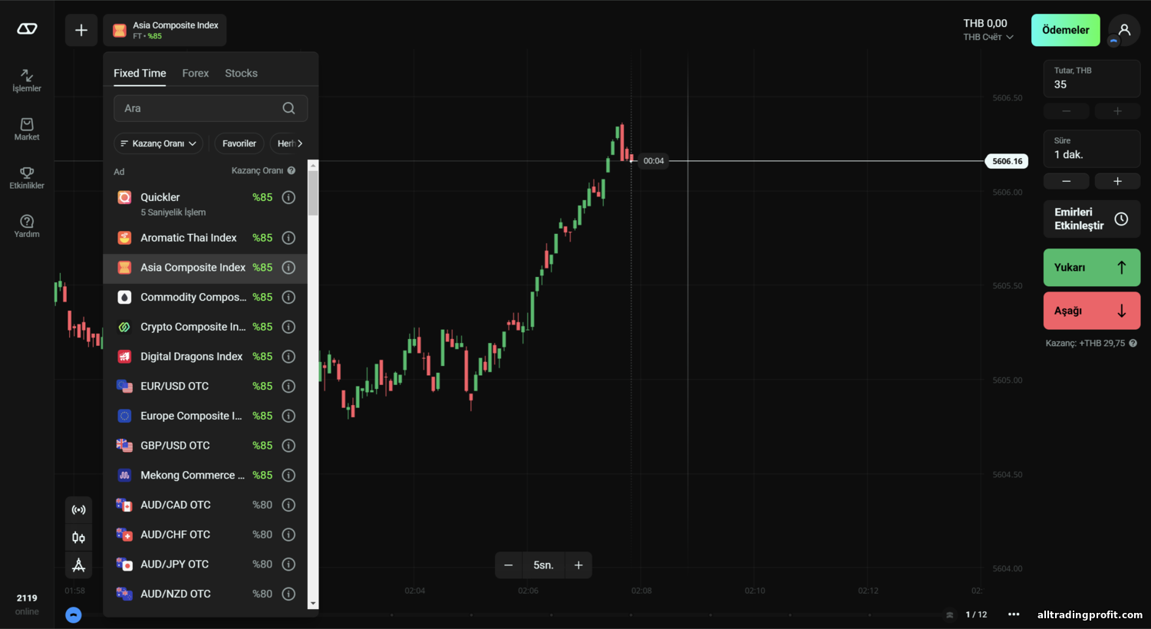Click the search magnifier icon
The image size is (1151, 629).
tap(289, 108)
